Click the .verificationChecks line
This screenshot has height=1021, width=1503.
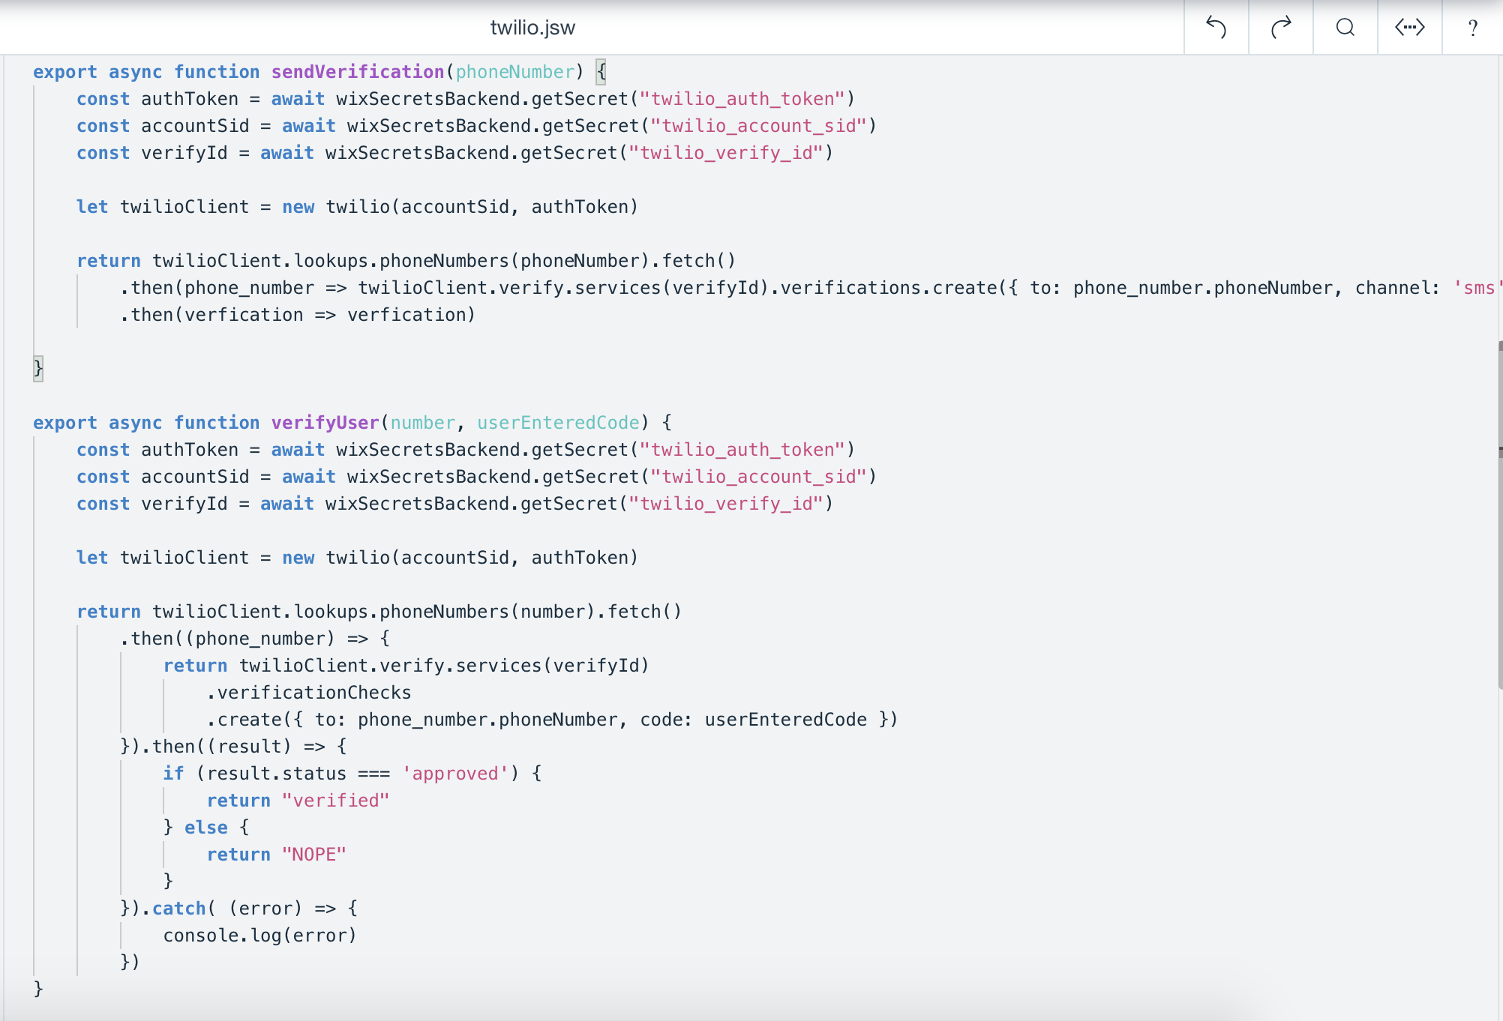309,693
